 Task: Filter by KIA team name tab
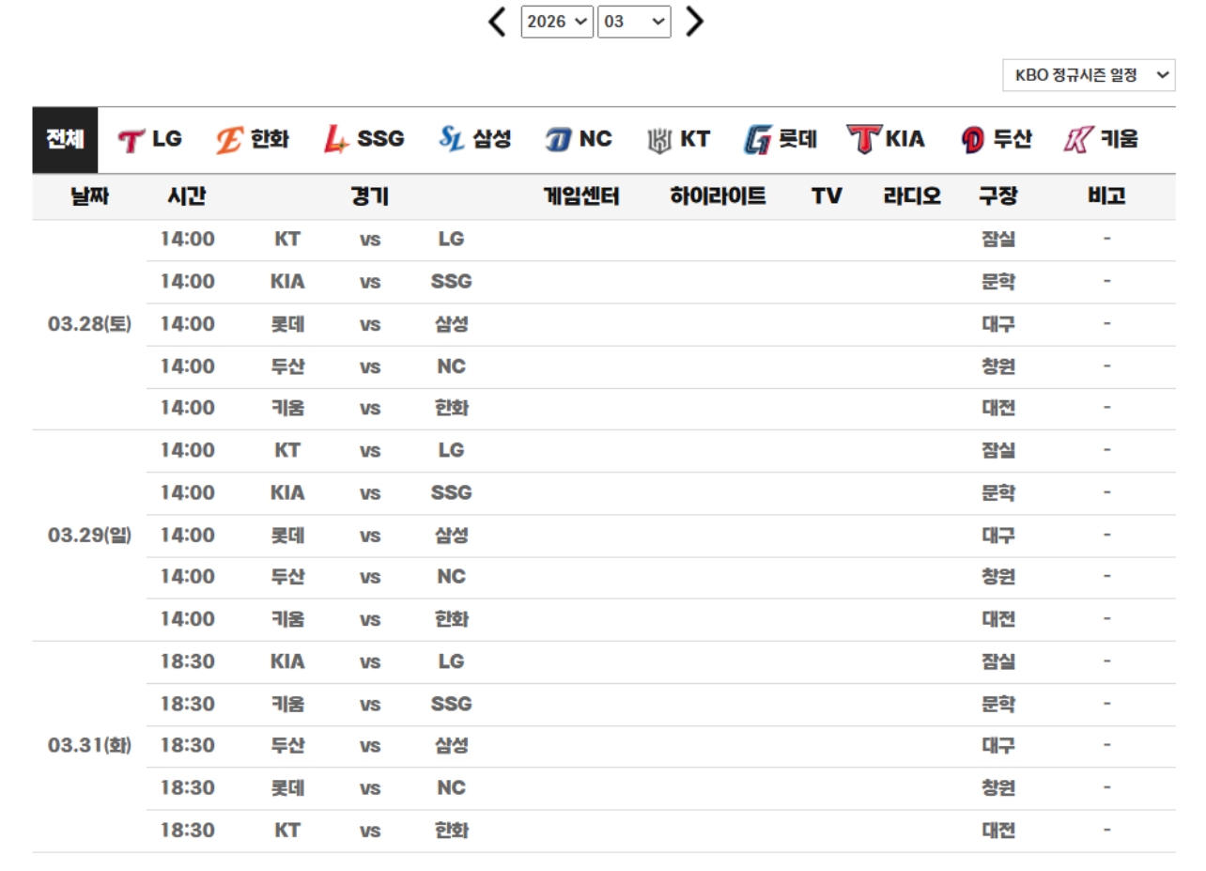tap(904, 140)
